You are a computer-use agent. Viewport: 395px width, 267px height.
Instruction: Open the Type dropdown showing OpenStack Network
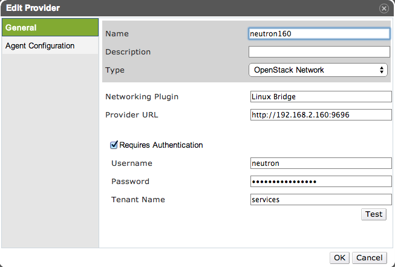tap(318, 70)
